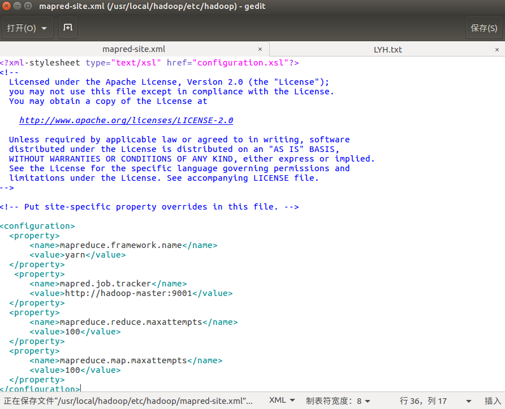
Task: Create a new document using the new-tab icon
Action: 67,27
